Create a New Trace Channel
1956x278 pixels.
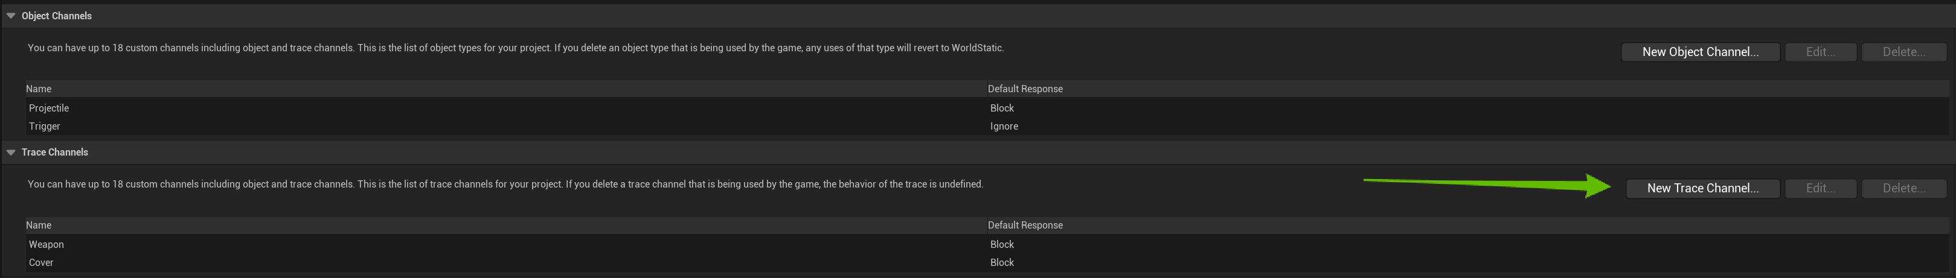click(1702, 189)
